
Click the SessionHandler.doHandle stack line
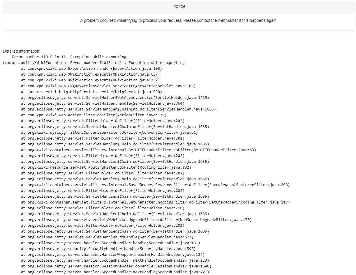click(x=116, y=266)
